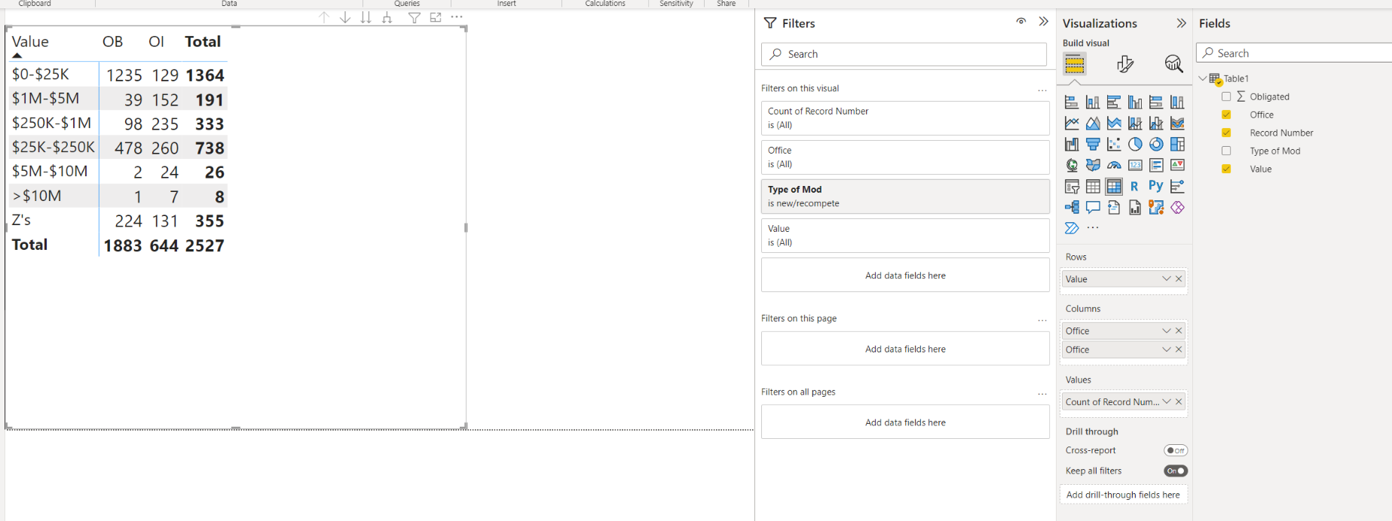The width and height of the screenshot is (1392, 521).
Task: Click the single down arrow drill-down icon
Action: click(345, 17)
